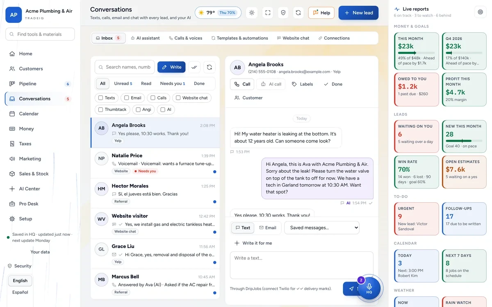Open Home in sidebar
The width and height of the screenshot is (492, 307).
click(40, 54)
